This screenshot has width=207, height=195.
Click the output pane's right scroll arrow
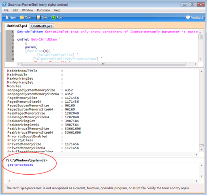pos(196,154)
